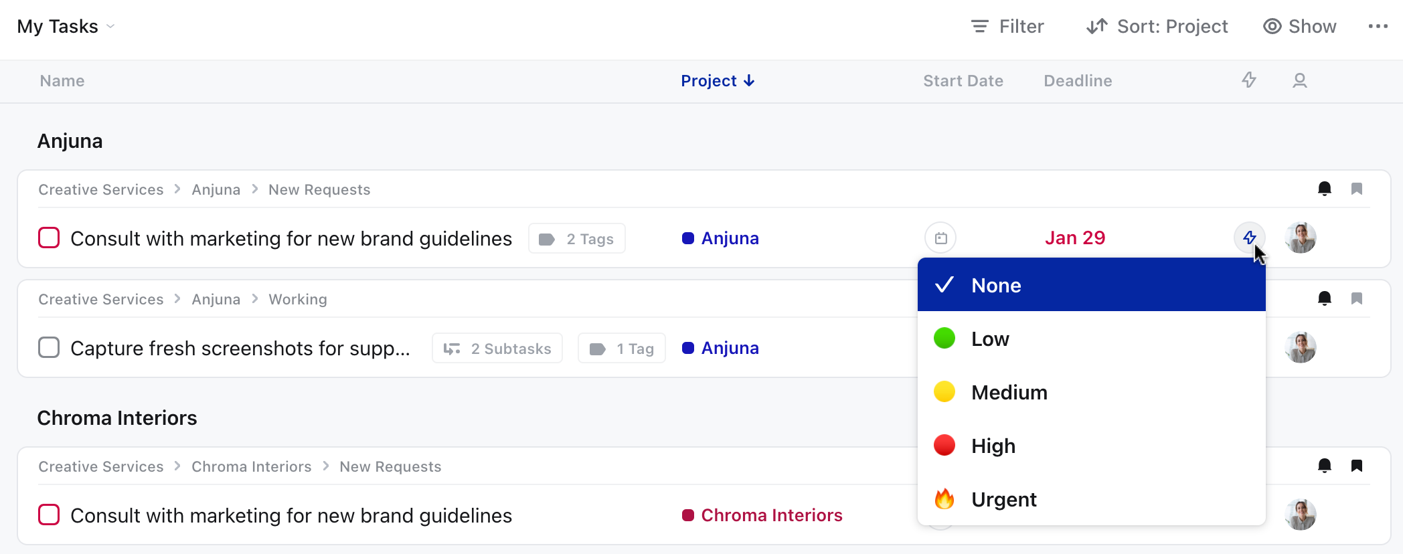
Task: Check off Capture fresh screenshots task
Action: pyautogui.click(x=49, y=347)
